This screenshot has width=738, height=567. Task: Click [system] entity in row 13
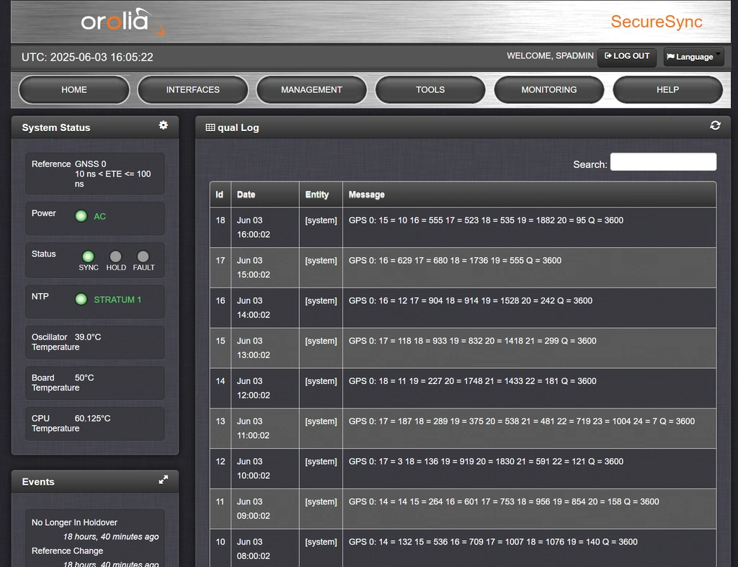(321, 421)
